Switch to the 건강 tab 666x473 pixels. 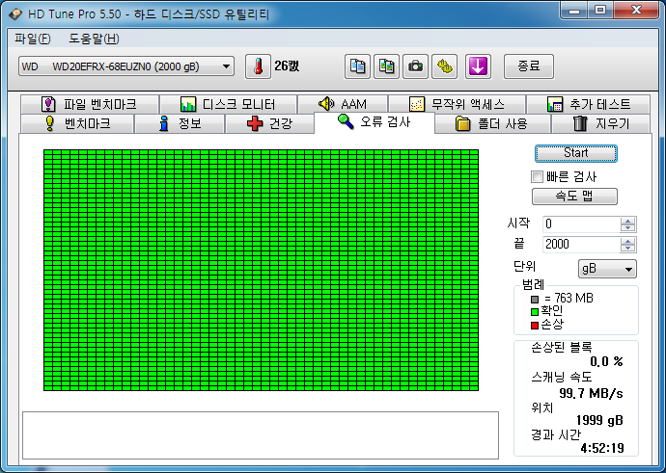click(x=269, y=123)
